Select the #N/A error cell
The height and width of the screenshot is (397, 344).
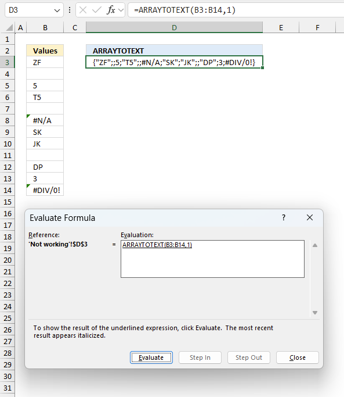tap(45, 121)
